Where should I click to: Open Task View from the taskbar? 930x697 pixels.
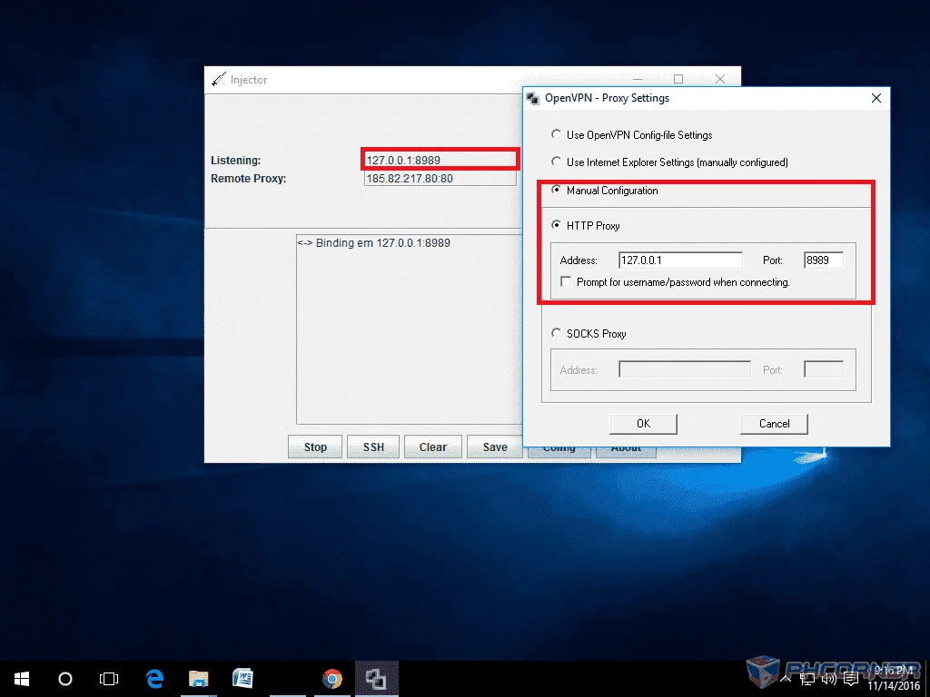[109, 679]
